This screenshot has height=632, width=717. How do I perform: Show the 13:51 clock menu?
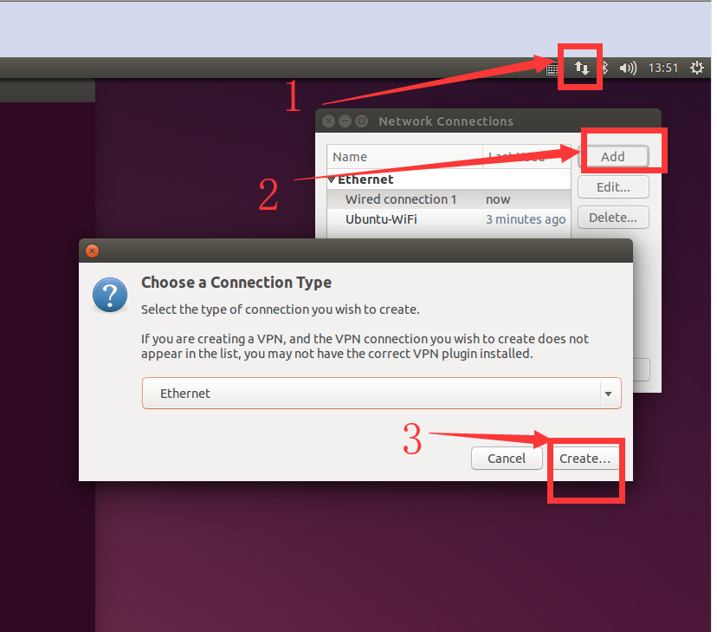click(x=662, y=68)
